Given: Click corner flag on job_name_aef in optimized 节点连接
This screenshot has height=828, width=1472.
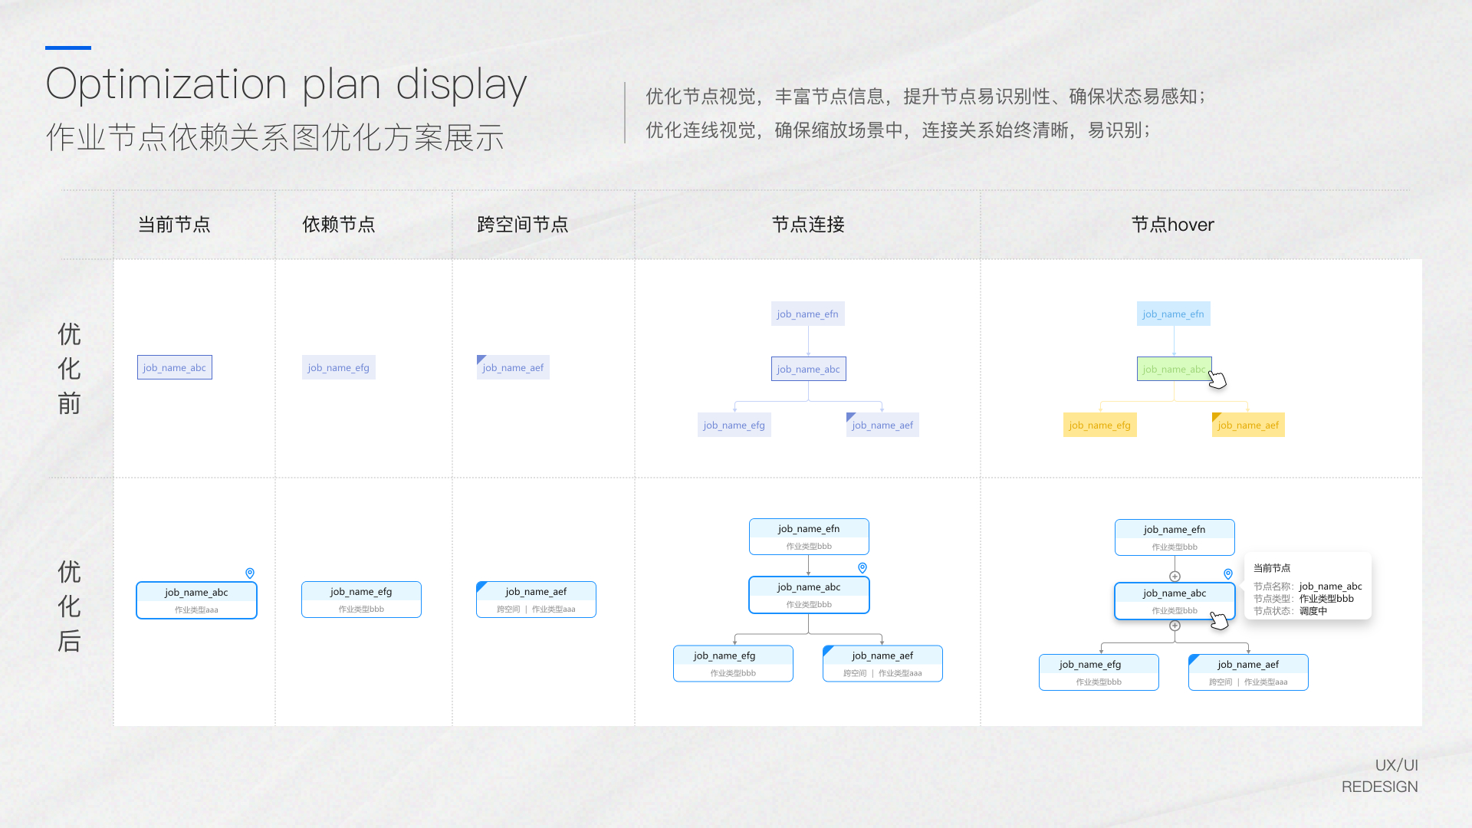Looking at the screenshot, I should [x=828, y=650].
